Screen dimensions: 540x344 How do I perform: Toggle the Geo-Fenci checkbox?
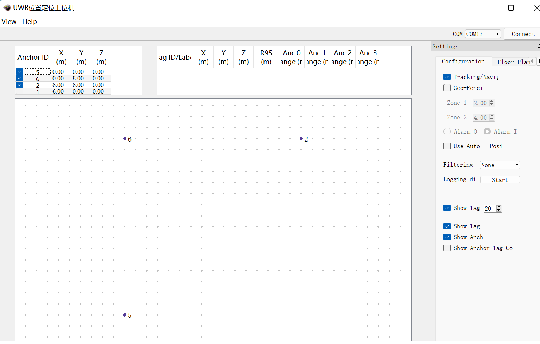coord(447,88)
